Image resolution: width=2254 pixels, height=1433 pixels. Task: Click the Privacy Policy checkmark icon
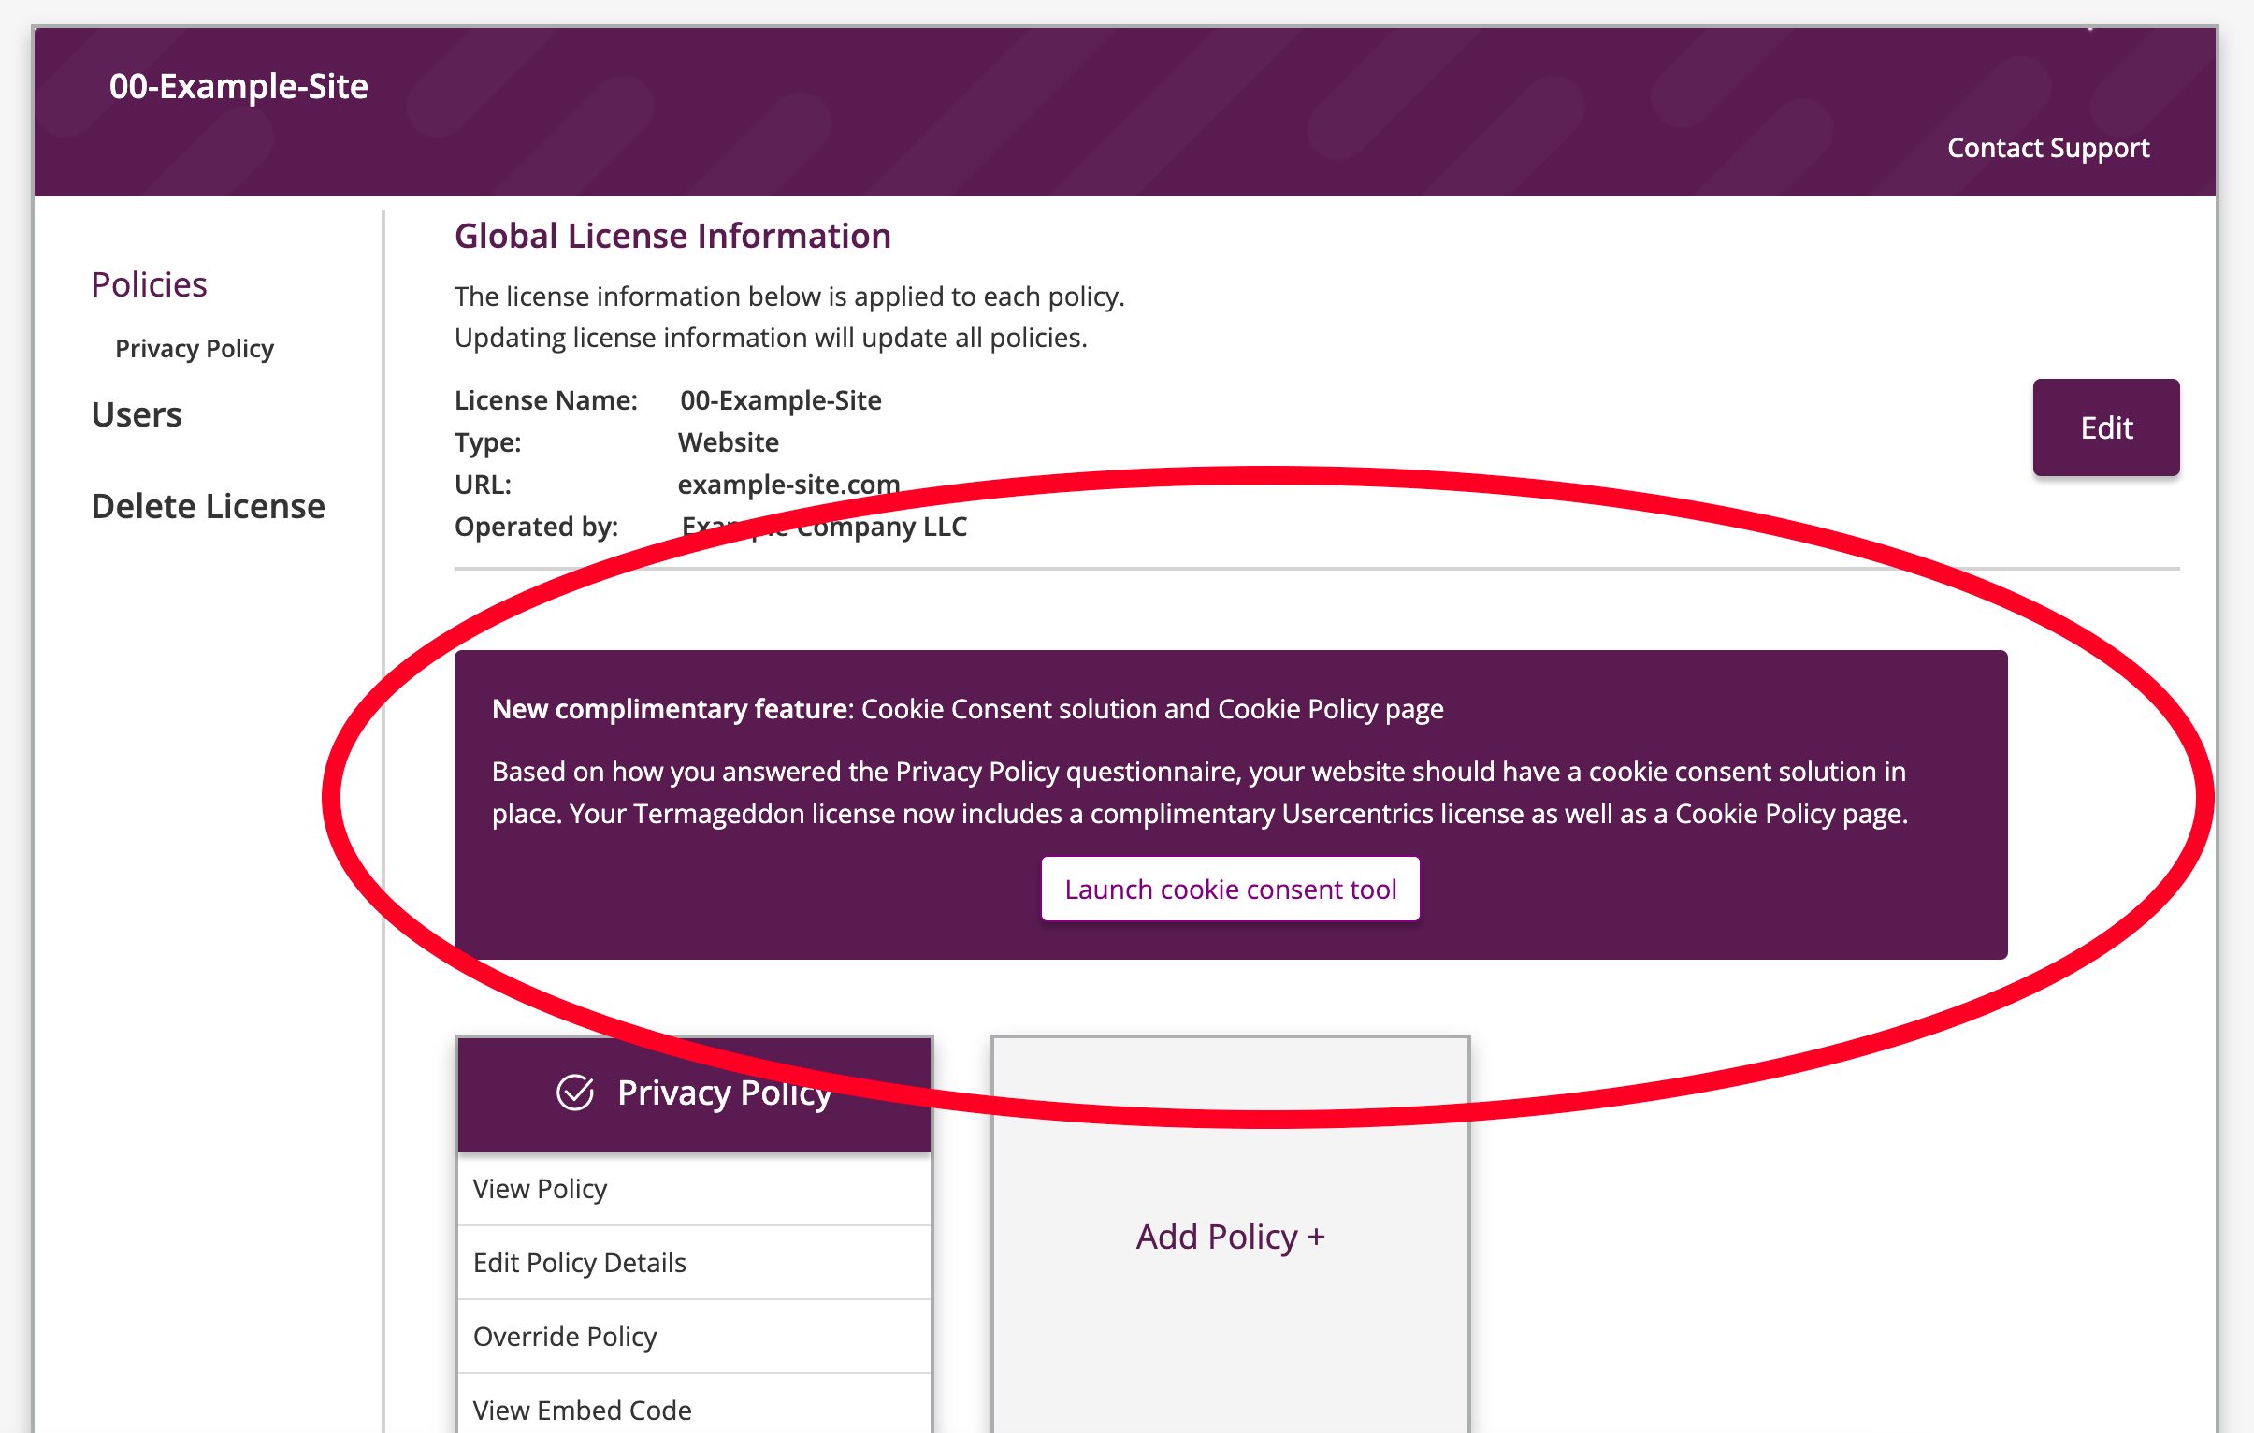pos(575,1093)
